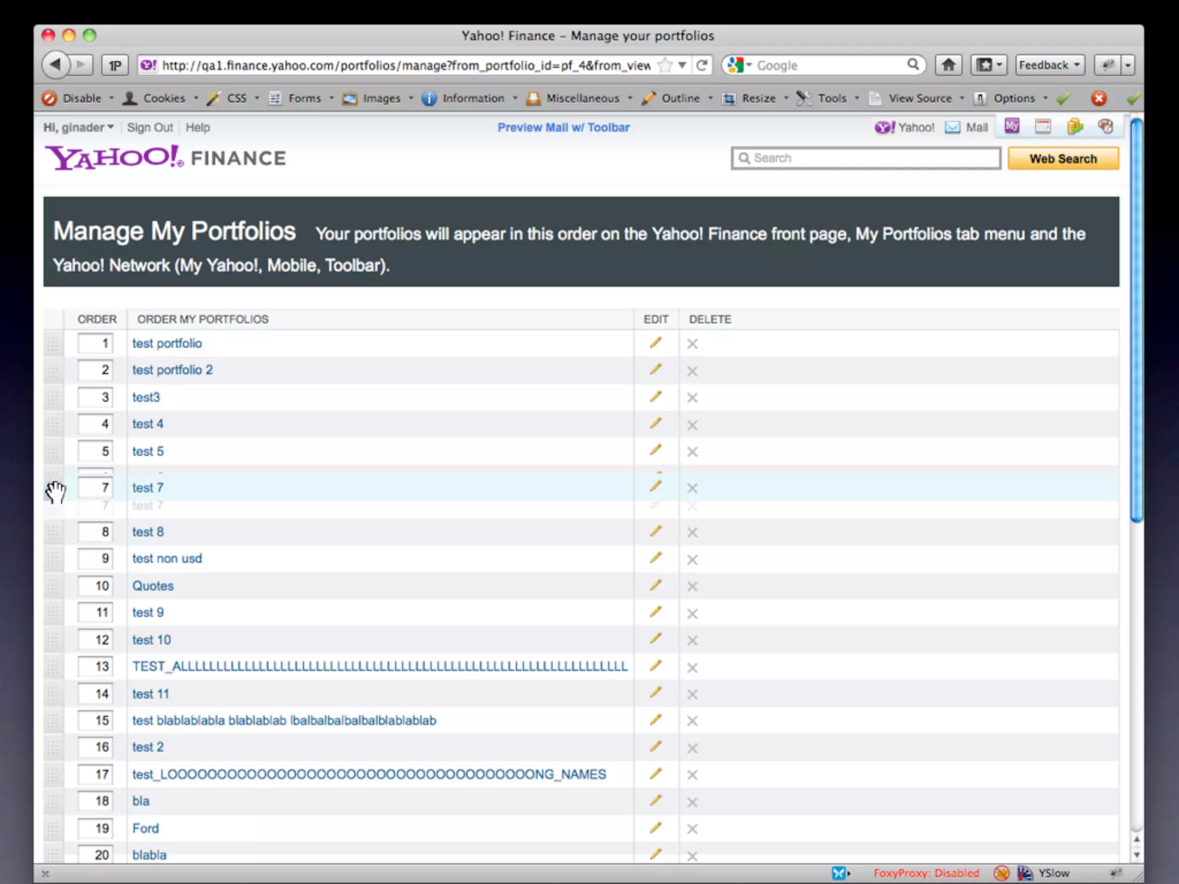1179x884 pixels.
Task: Click FoxyProxy Disabled status toggle
Action: click(x=926, y=872)
